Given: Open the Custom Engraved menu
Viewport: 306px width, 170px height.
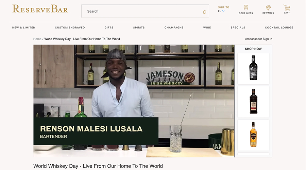Looking at the screenshot, I should click(x=70, y=27).
